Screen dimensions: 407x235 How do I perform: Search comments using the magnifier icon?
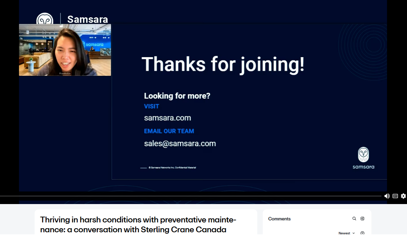pos(354,219)
